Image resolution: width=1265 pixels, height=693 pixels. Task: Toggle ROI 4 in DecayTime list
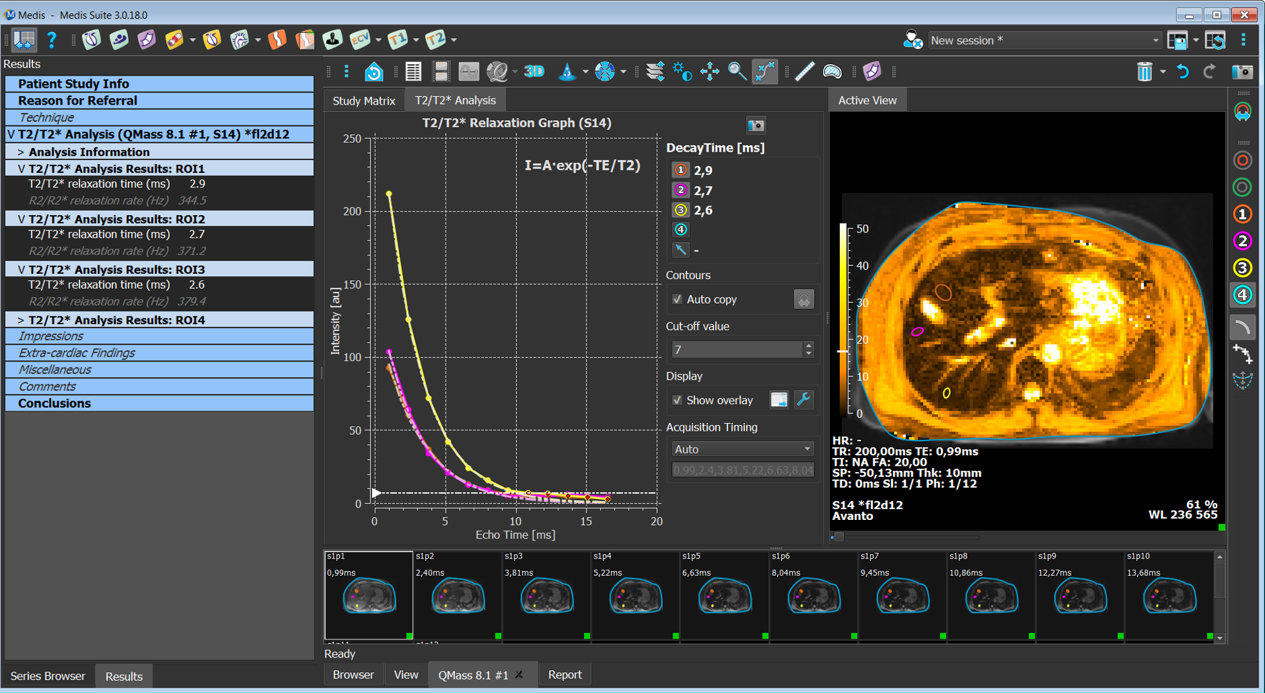click(x=680, y=229)
